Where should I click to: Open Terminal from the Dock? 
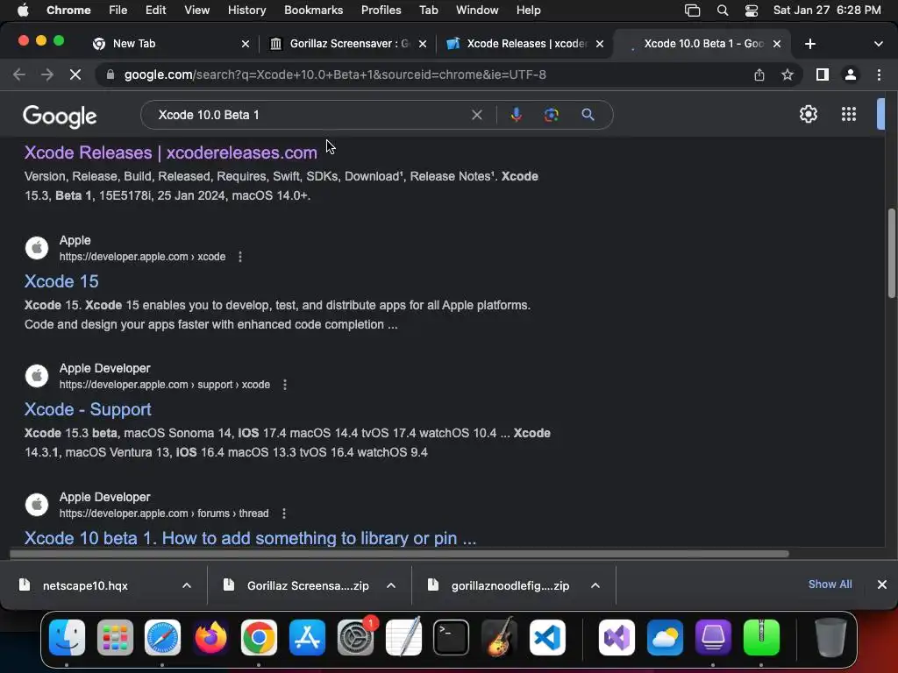pos(451,637)
